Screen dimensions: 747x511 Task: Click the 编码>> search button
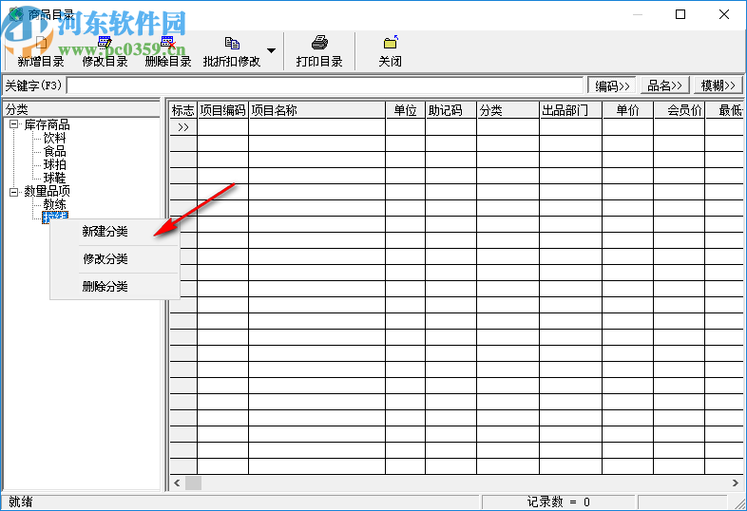click(612, 85)
